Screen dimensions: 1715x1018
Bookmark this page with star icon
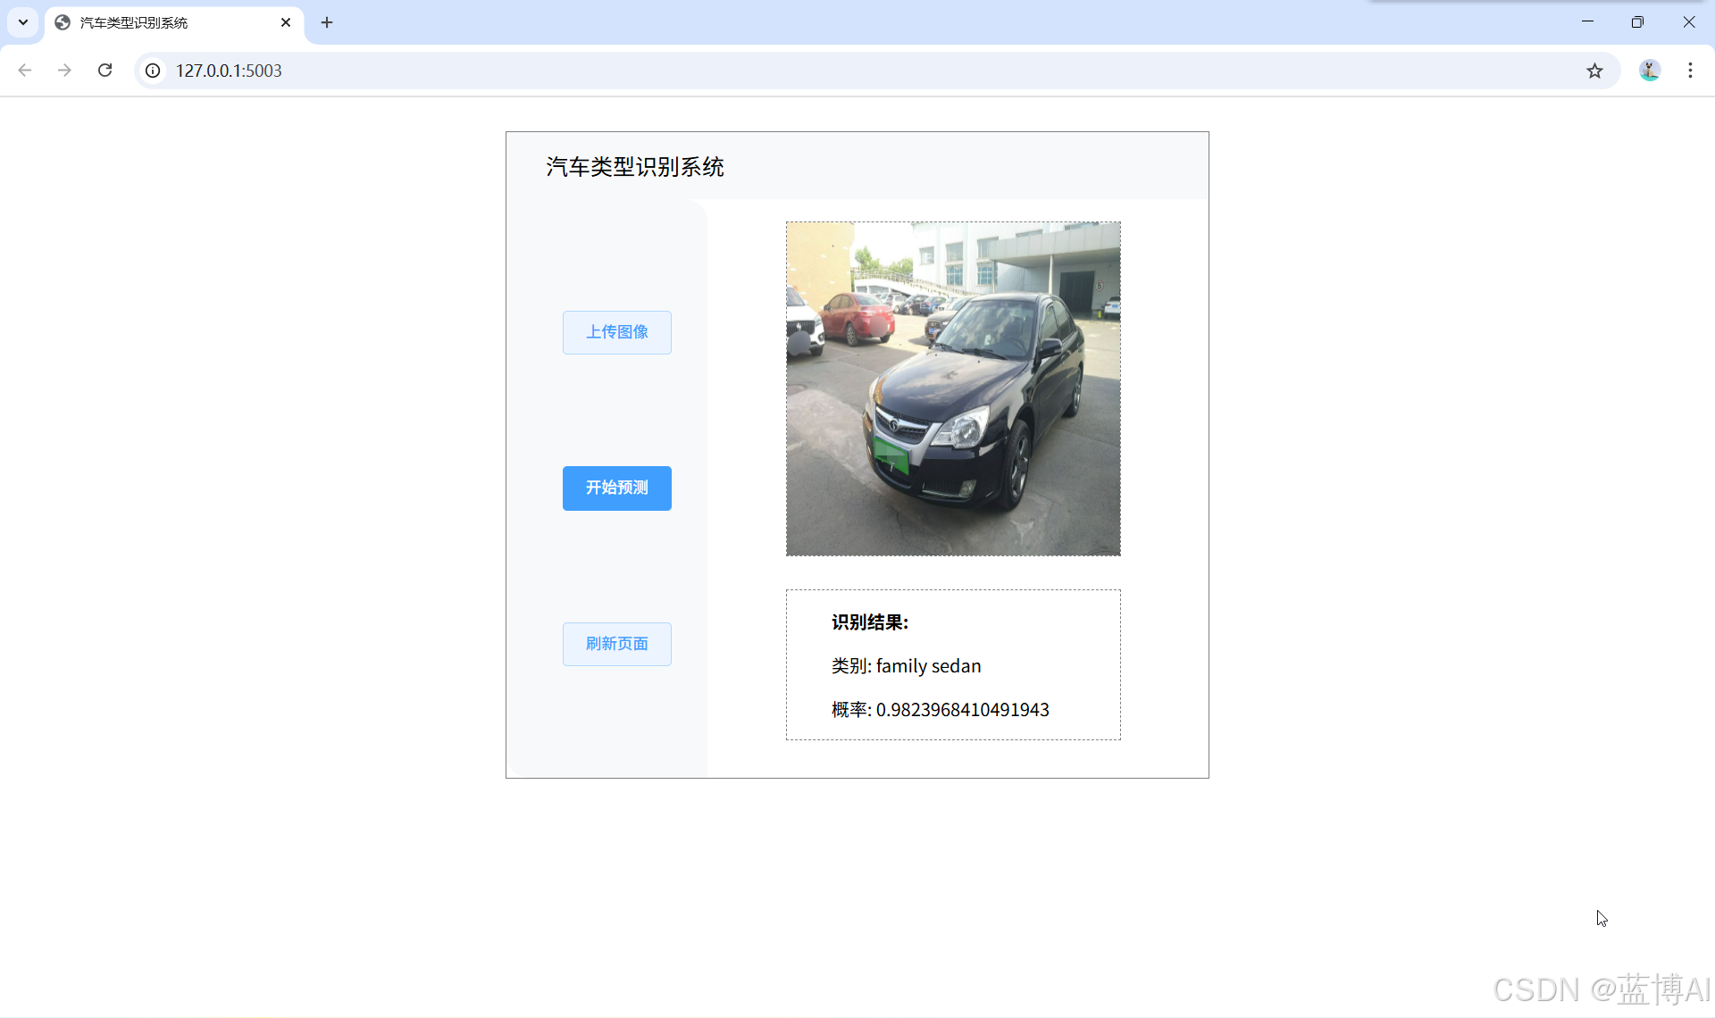(x=1594, y=71)
